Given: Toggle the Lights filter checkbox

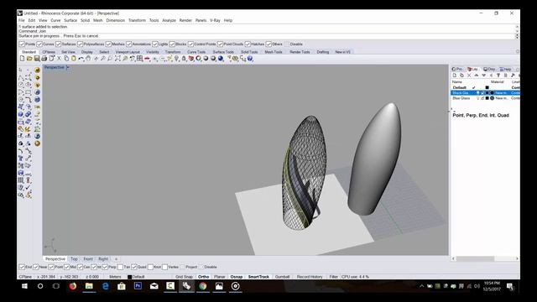Looking at the screenshot, I should tap(155, 44).
